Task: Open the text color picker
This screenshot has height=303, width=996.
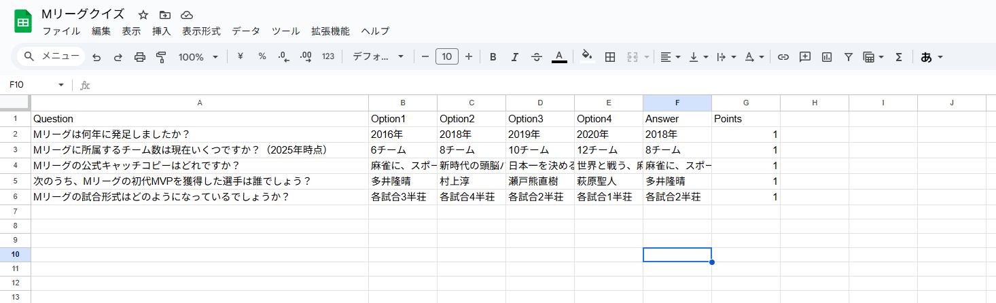Action: click(559, 57)
